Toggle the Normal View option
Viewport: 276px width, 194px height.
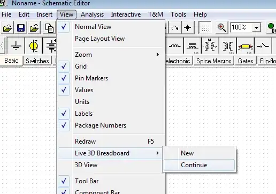point(111,27)
